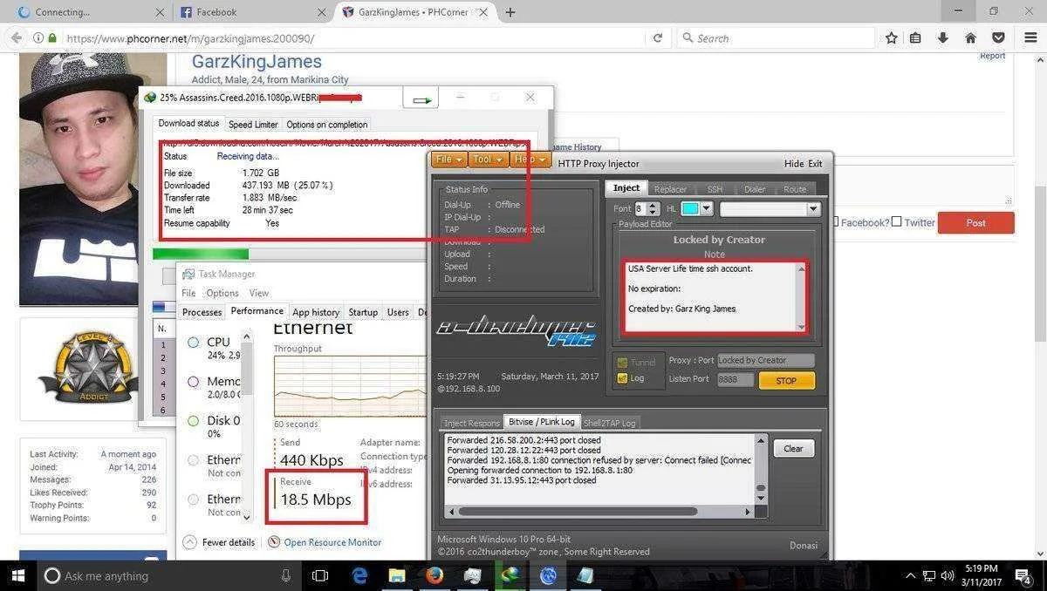Screen dimensions: 1047x591
Task: Select Task Manager Performance tab
Action: point(257,311)
